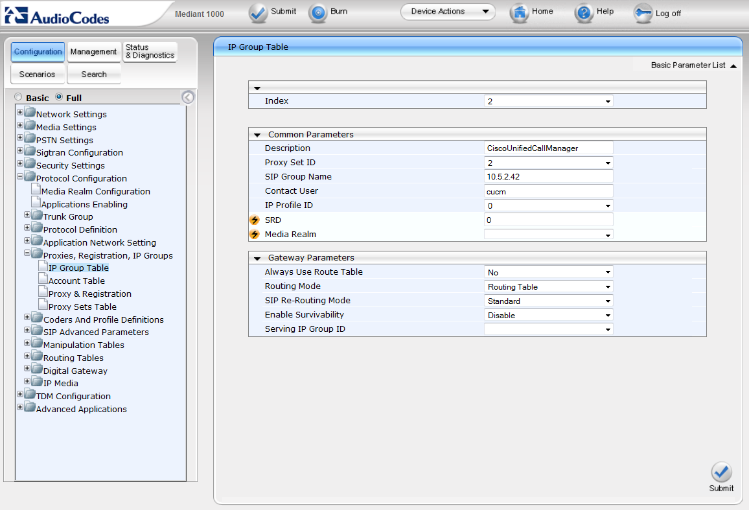Click the lightning icon beside Media Realm
Screen dimensions: 749x510
pos(255,235)
